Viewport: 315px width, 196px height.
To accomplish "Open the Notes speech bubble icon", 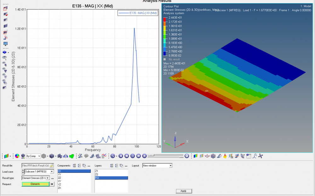I will pyautogui.click(x=86, y=156).
